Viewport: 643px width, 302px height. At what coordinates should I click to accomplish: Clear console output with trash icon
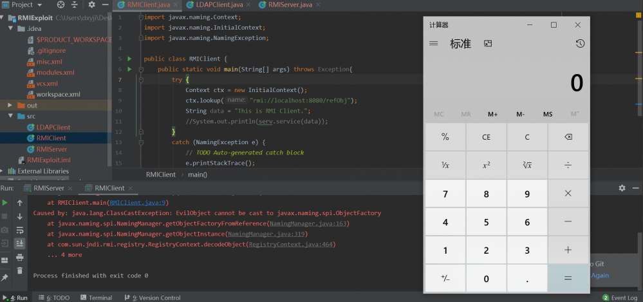pyautogui.click(x=20, y=270)
